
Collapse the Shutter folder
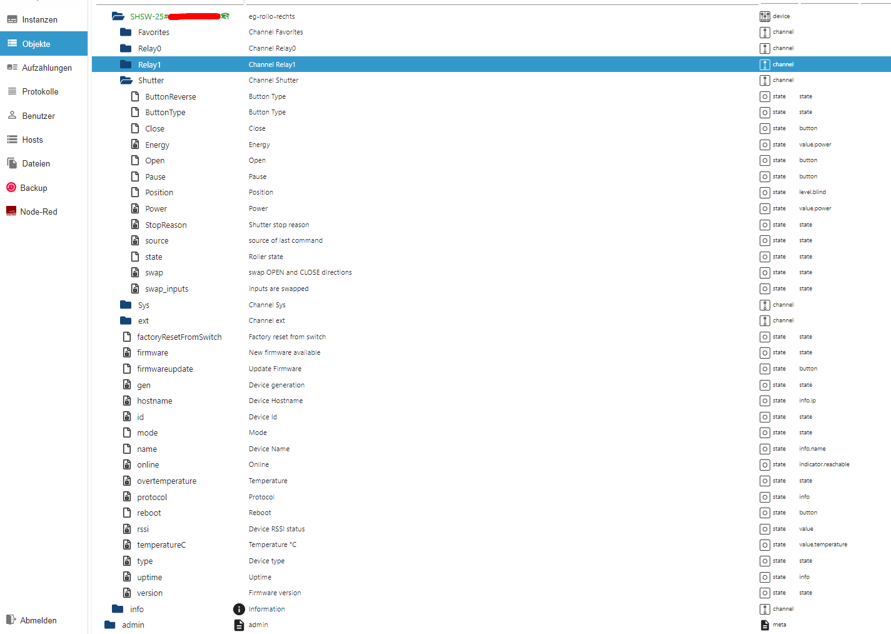click(126, 80)
